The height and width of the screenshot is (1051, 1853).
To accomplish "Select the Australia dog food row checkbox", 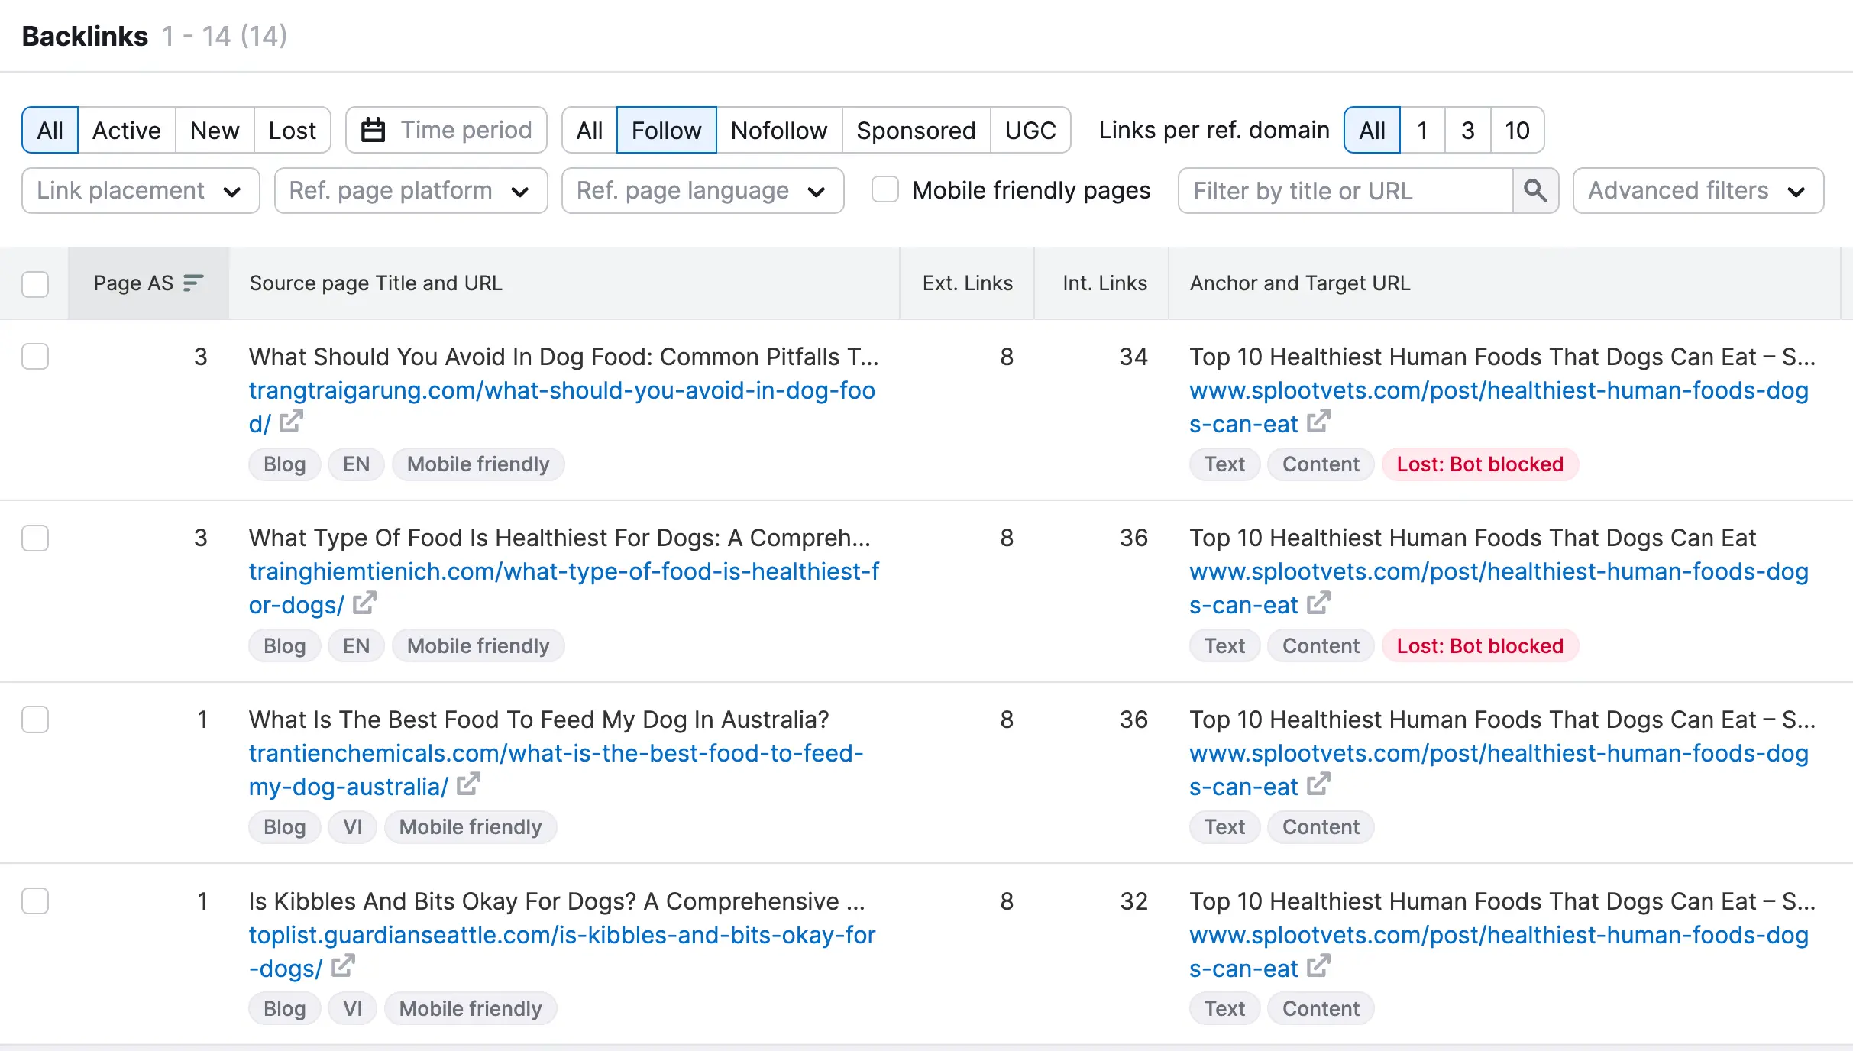I will (x=35, y=720).
